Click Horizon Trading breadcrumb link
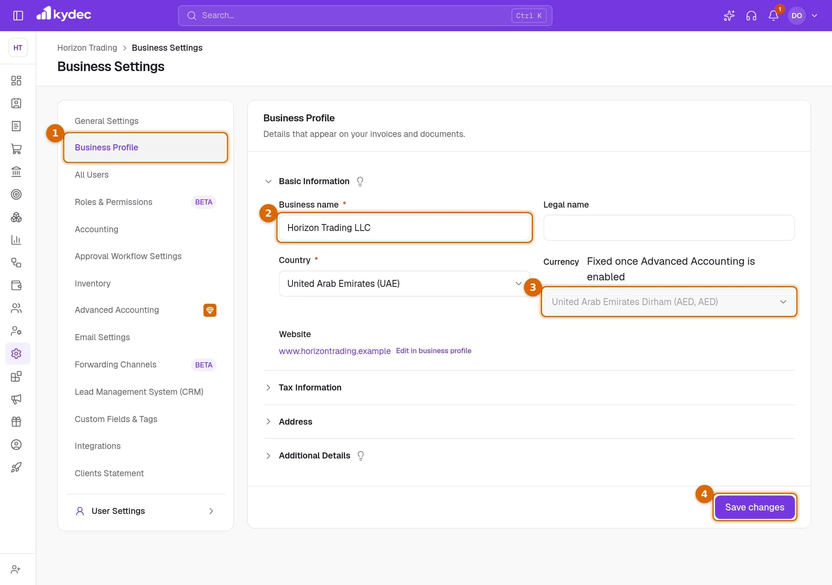 tap(87, 48)
